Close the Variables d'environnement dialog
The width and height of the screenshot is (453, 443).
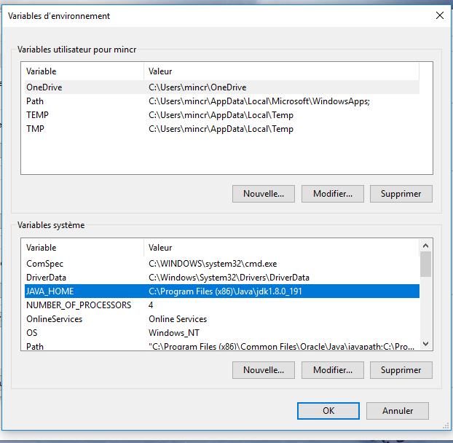[x=439, y=15]
